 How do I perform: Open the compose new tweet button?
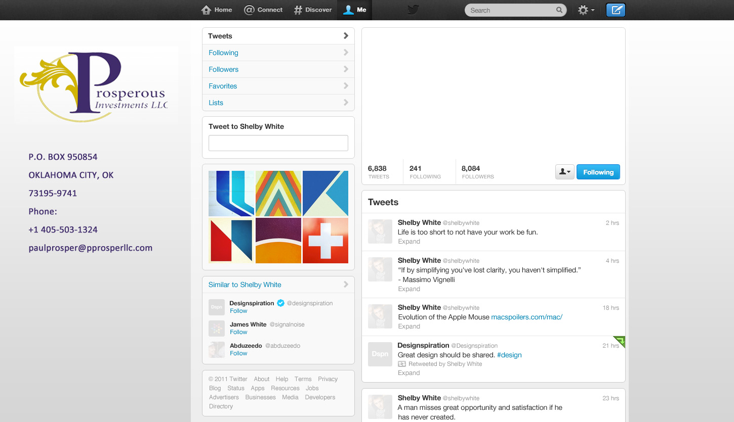pos(616,10)
